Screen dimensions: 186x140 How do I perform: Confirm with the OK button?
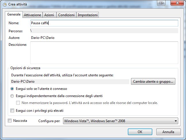[140, 132]
